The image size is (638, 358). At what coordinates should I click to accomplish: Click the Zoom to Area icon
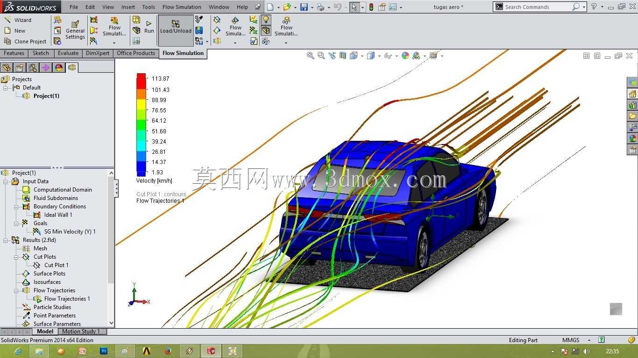coord(321,55)
